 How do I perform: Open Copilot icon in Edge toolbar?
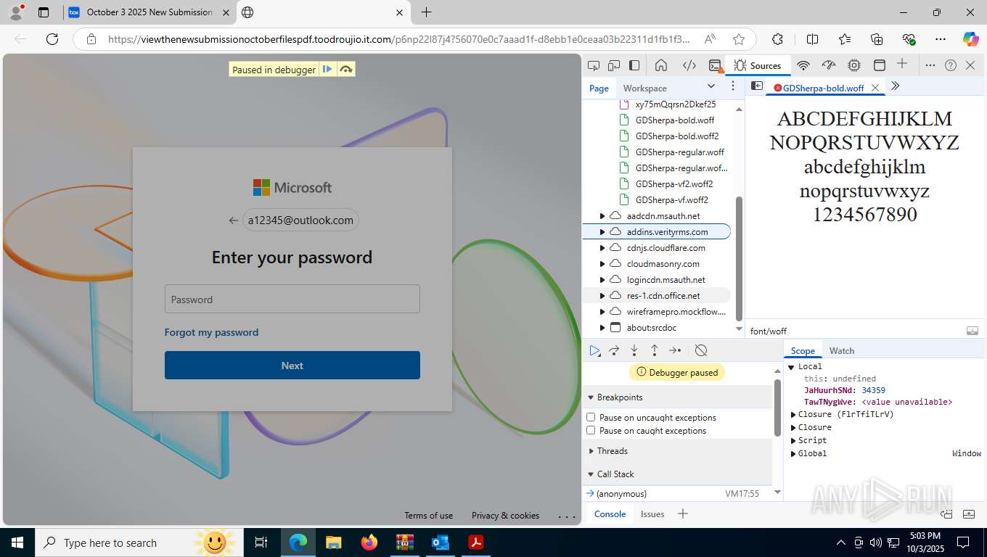[970, 39]
